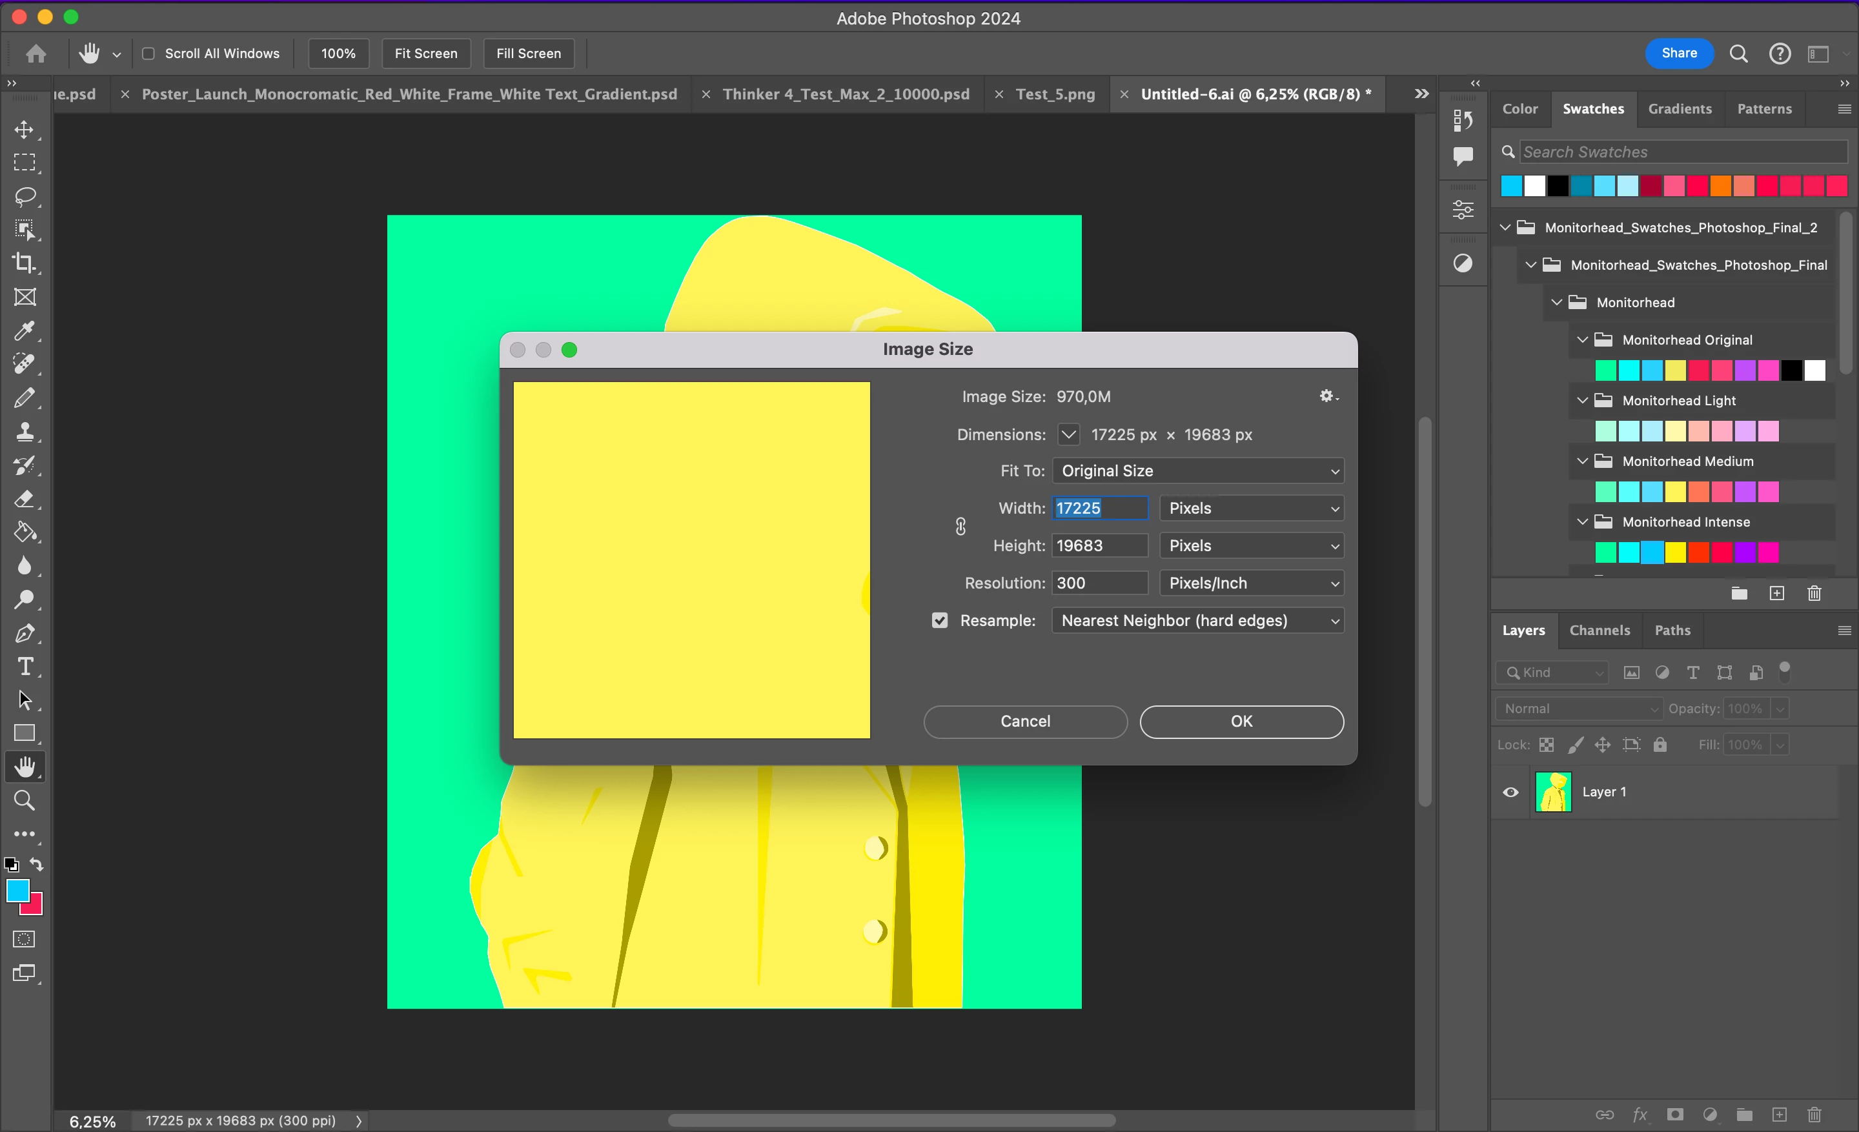Open the Resample method dropdown
Viewport: 1859px width, 1132px height.
tap(1197, 621)
